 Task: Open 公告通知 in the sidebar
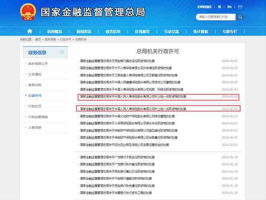coord(35,74)
